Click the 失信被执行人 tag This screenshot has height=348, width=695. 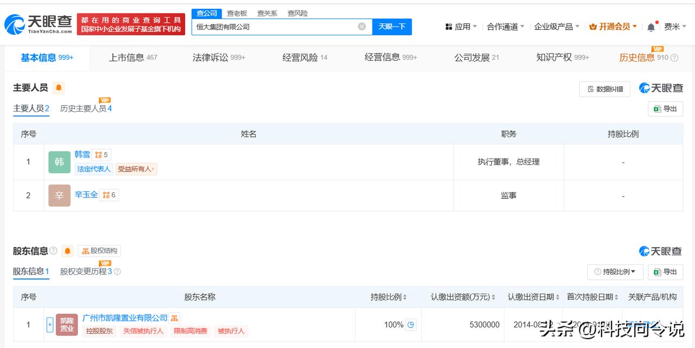pyautogui.click(x=143, y=331)
